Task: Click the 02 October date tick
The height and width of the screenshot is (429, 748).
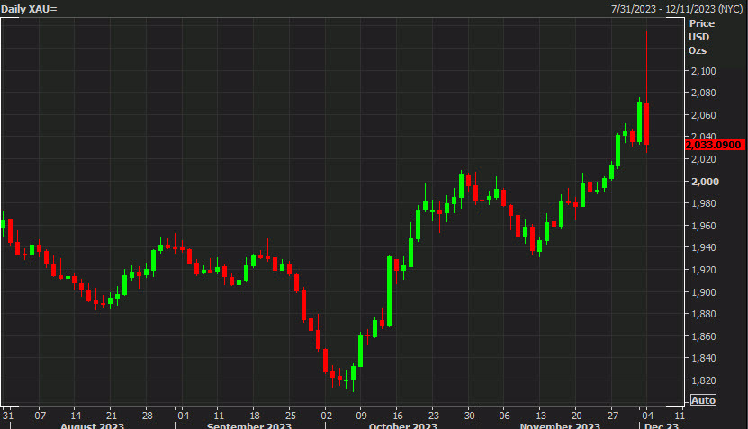Action: coord(327,416)
